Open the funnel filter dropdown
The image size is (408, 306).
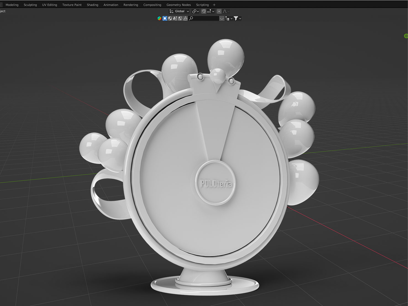click(238, 18)
